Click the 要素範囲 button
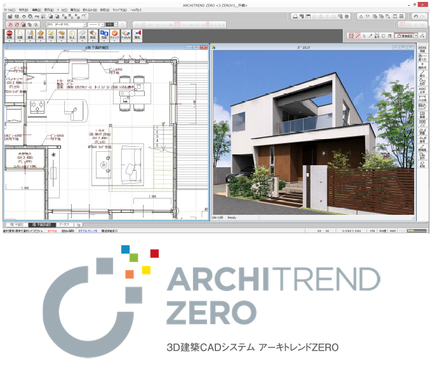Image resolution: width=430 pixels, height=366 pixels. 404,36
